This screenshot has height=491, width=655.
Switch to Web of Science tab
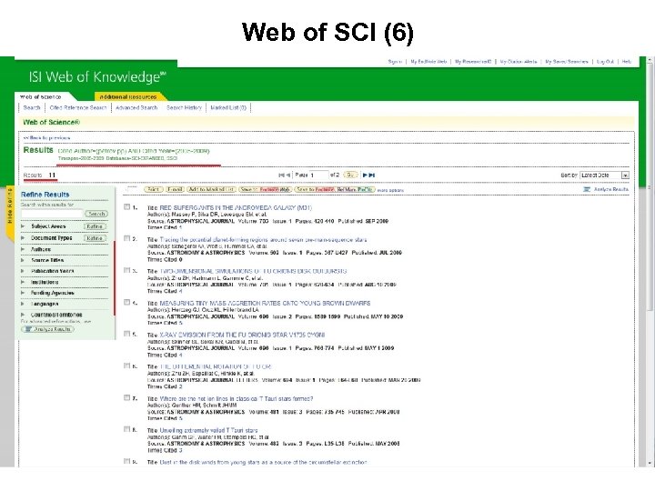pyautogui.click(x=41, y=97)
